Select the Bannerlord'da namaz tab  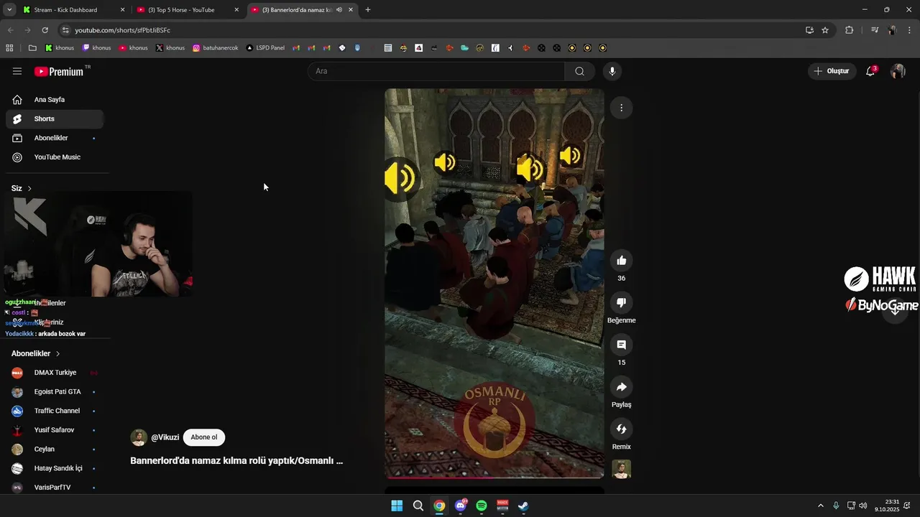[303, 10]
